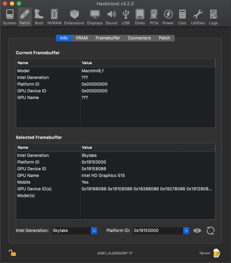Expand the Intel Generation dropdown arrow

[x=94, y=231]
